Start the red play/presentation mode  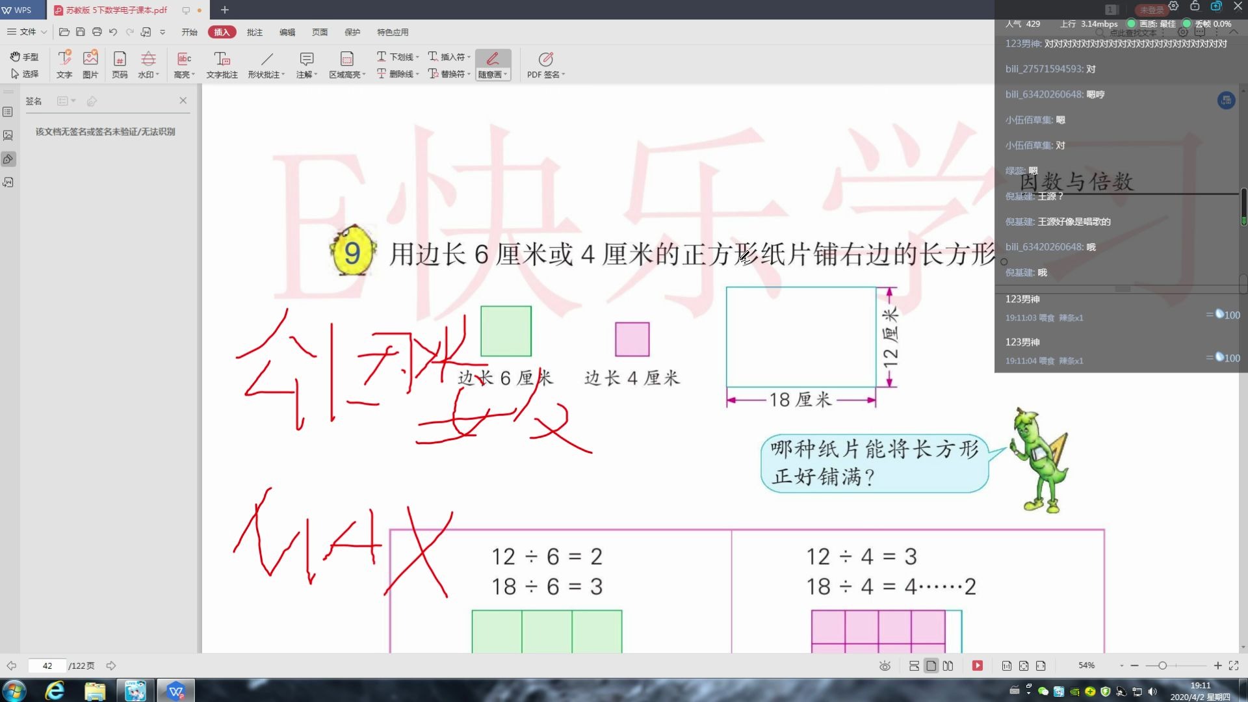point(978,666)
